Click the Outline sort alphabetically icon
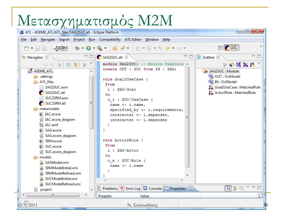Viewport: 285px width, 214px height. coord(252,65)
